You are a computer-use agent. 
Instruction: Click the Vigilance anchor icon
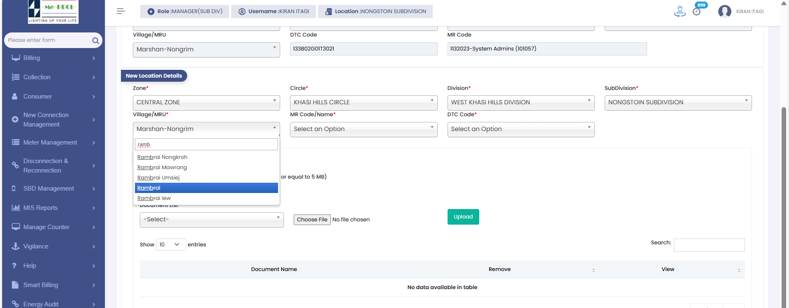16,246
